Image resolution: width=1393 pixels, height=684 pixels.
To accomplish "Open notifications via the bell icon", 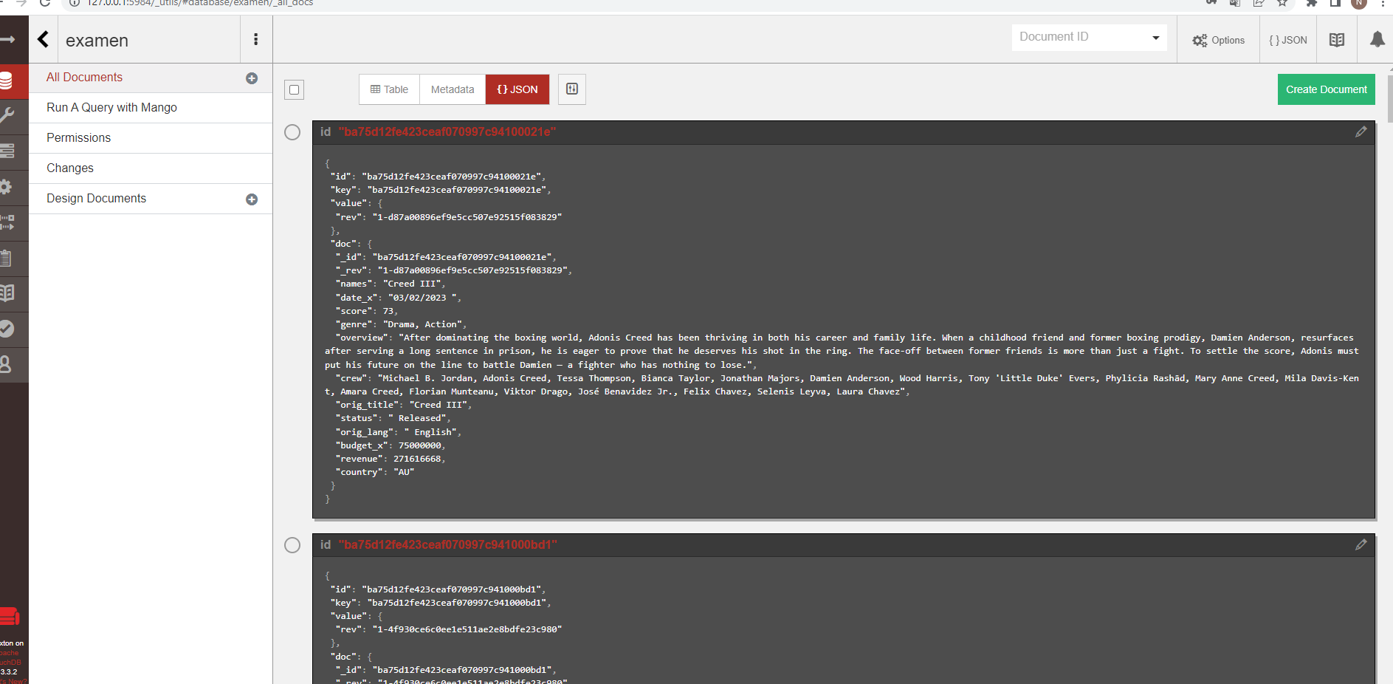I will 1377,39.
